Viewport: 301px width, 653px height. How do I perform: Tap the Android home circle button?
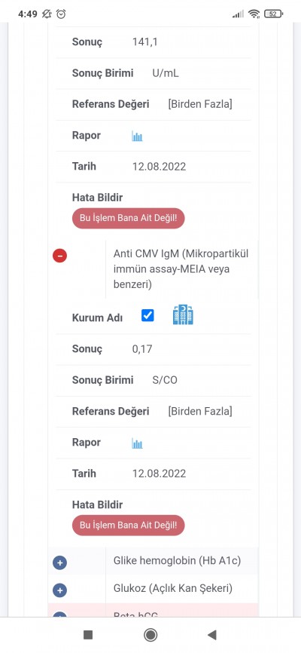pos(150,635)
